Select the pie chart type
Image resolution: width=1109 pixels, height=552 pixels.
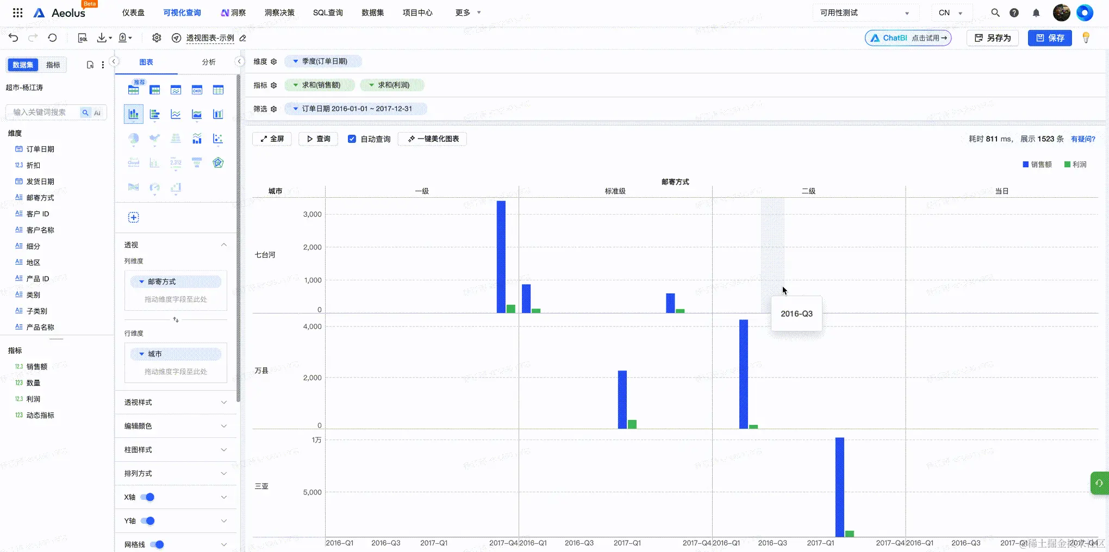click(x=133, y=139)
